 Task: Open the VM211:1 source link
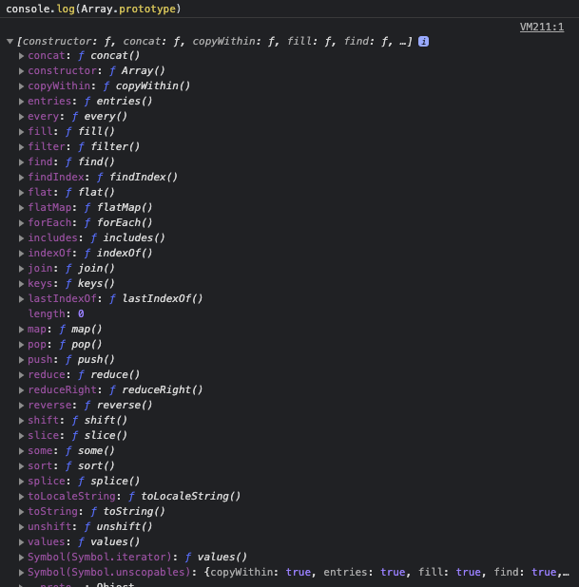(x=542, y=27)
